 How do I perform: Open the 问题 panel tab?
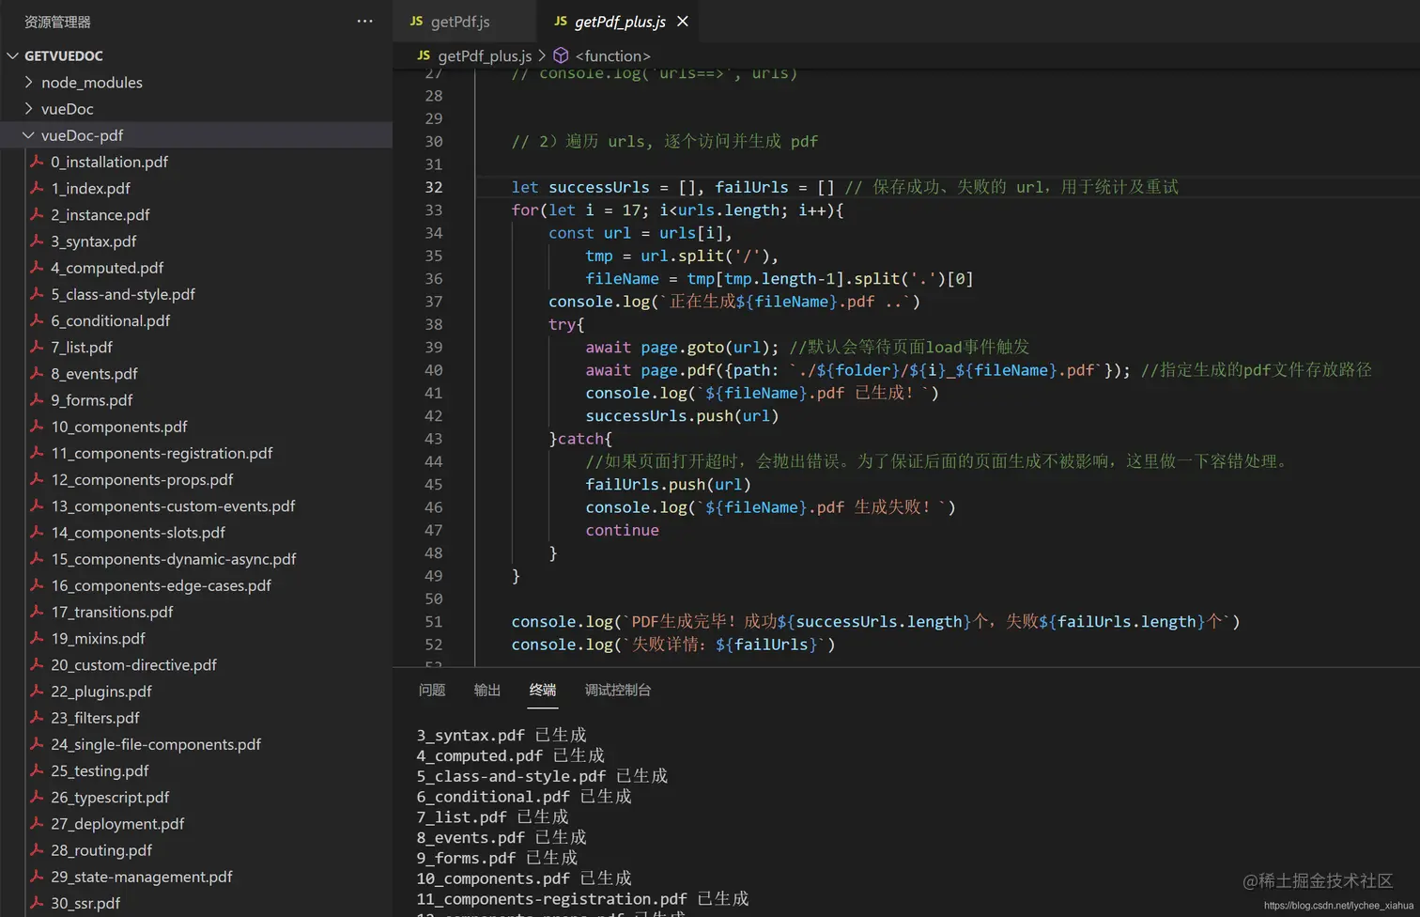tap(432, 690)
